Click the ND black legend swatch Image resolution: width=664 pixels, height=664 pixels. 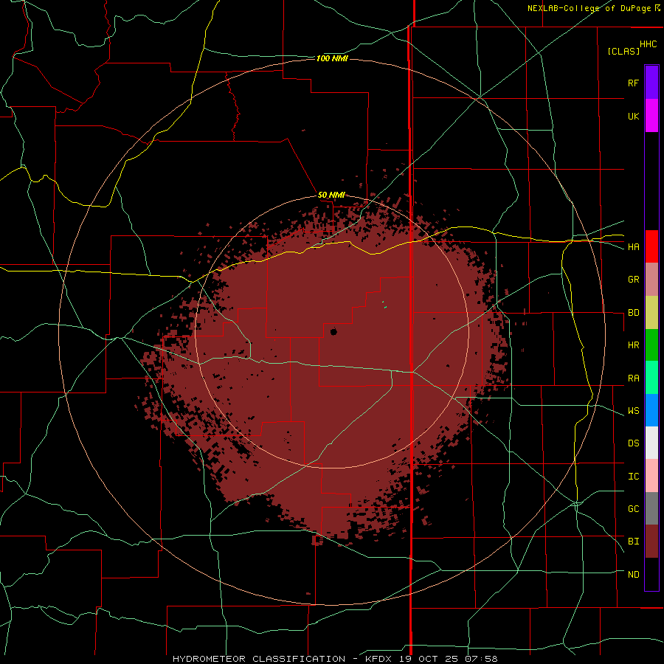tap(651, 574)
